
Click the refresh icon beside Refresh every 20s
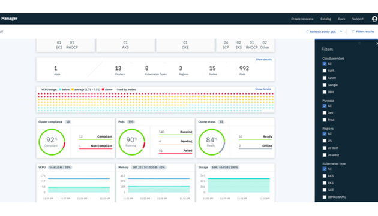307,32
